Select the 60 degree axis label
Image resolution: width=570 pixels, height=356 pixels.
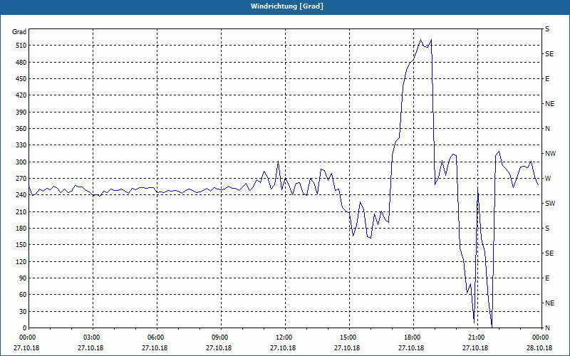(23, 295)
